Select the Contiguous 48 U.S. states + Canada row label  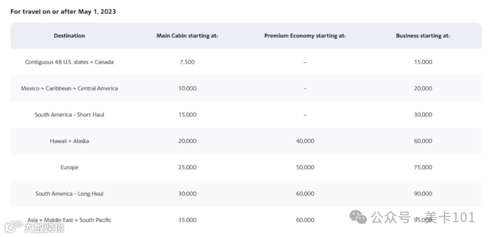69,62
